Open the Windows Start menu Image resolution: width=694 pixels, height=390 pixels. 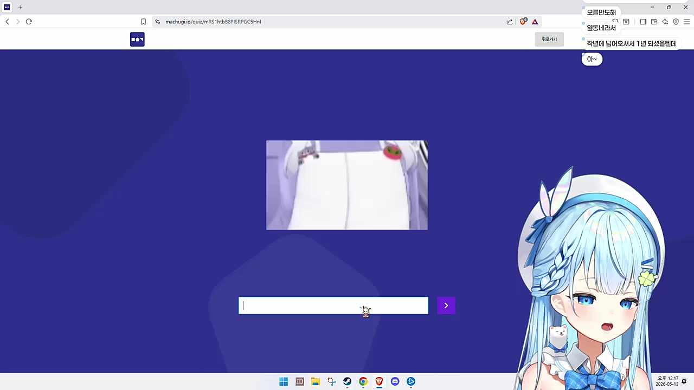284,381
